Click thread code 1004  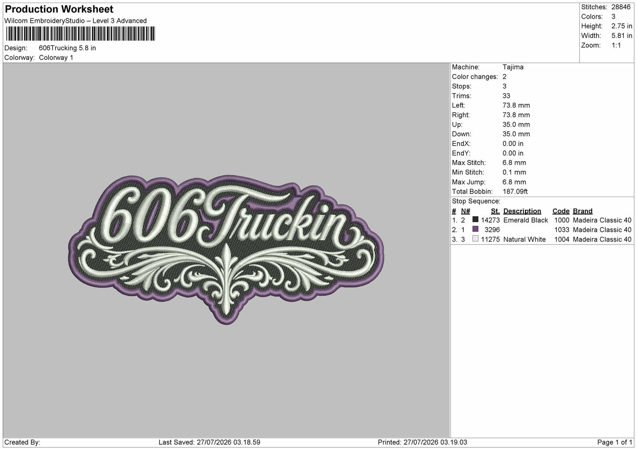pos(562,239)
